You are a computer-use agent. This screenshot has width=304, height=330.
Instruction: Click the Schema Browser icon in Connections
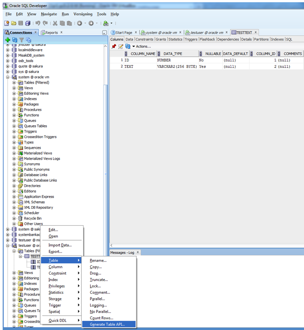tap(29, 40)
